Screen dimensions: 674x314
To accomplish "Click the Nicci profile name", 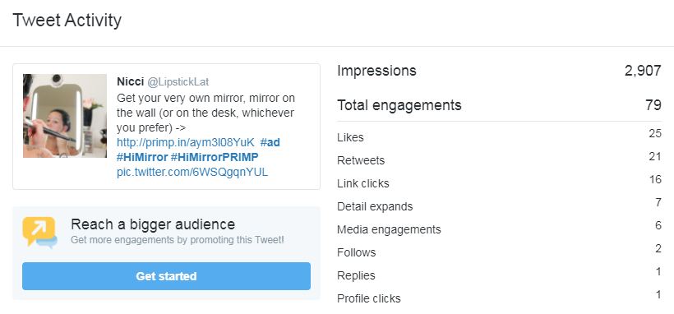I will coord(130,81).
